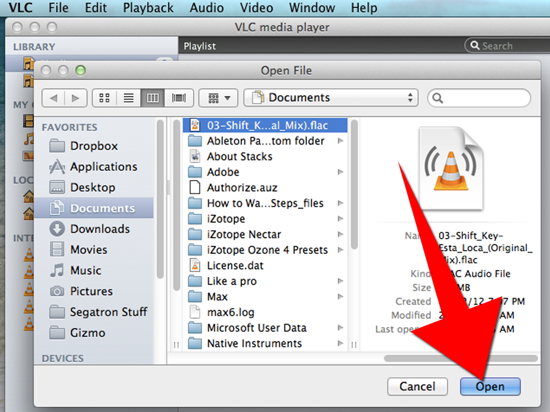Click the sidebar vertical scrollbar
Image resolution: width=550 pixels, height=412 pixels.
(160, 199)
